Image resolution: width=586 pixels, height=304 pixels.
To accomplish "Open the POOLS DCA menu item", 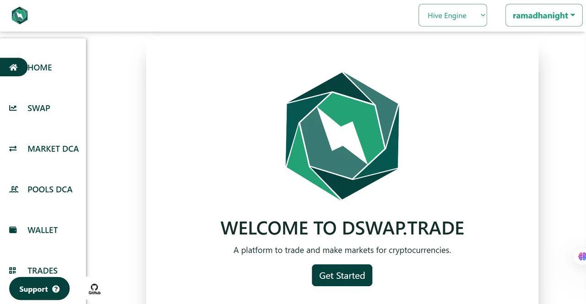I will click(x=50, y=189).
